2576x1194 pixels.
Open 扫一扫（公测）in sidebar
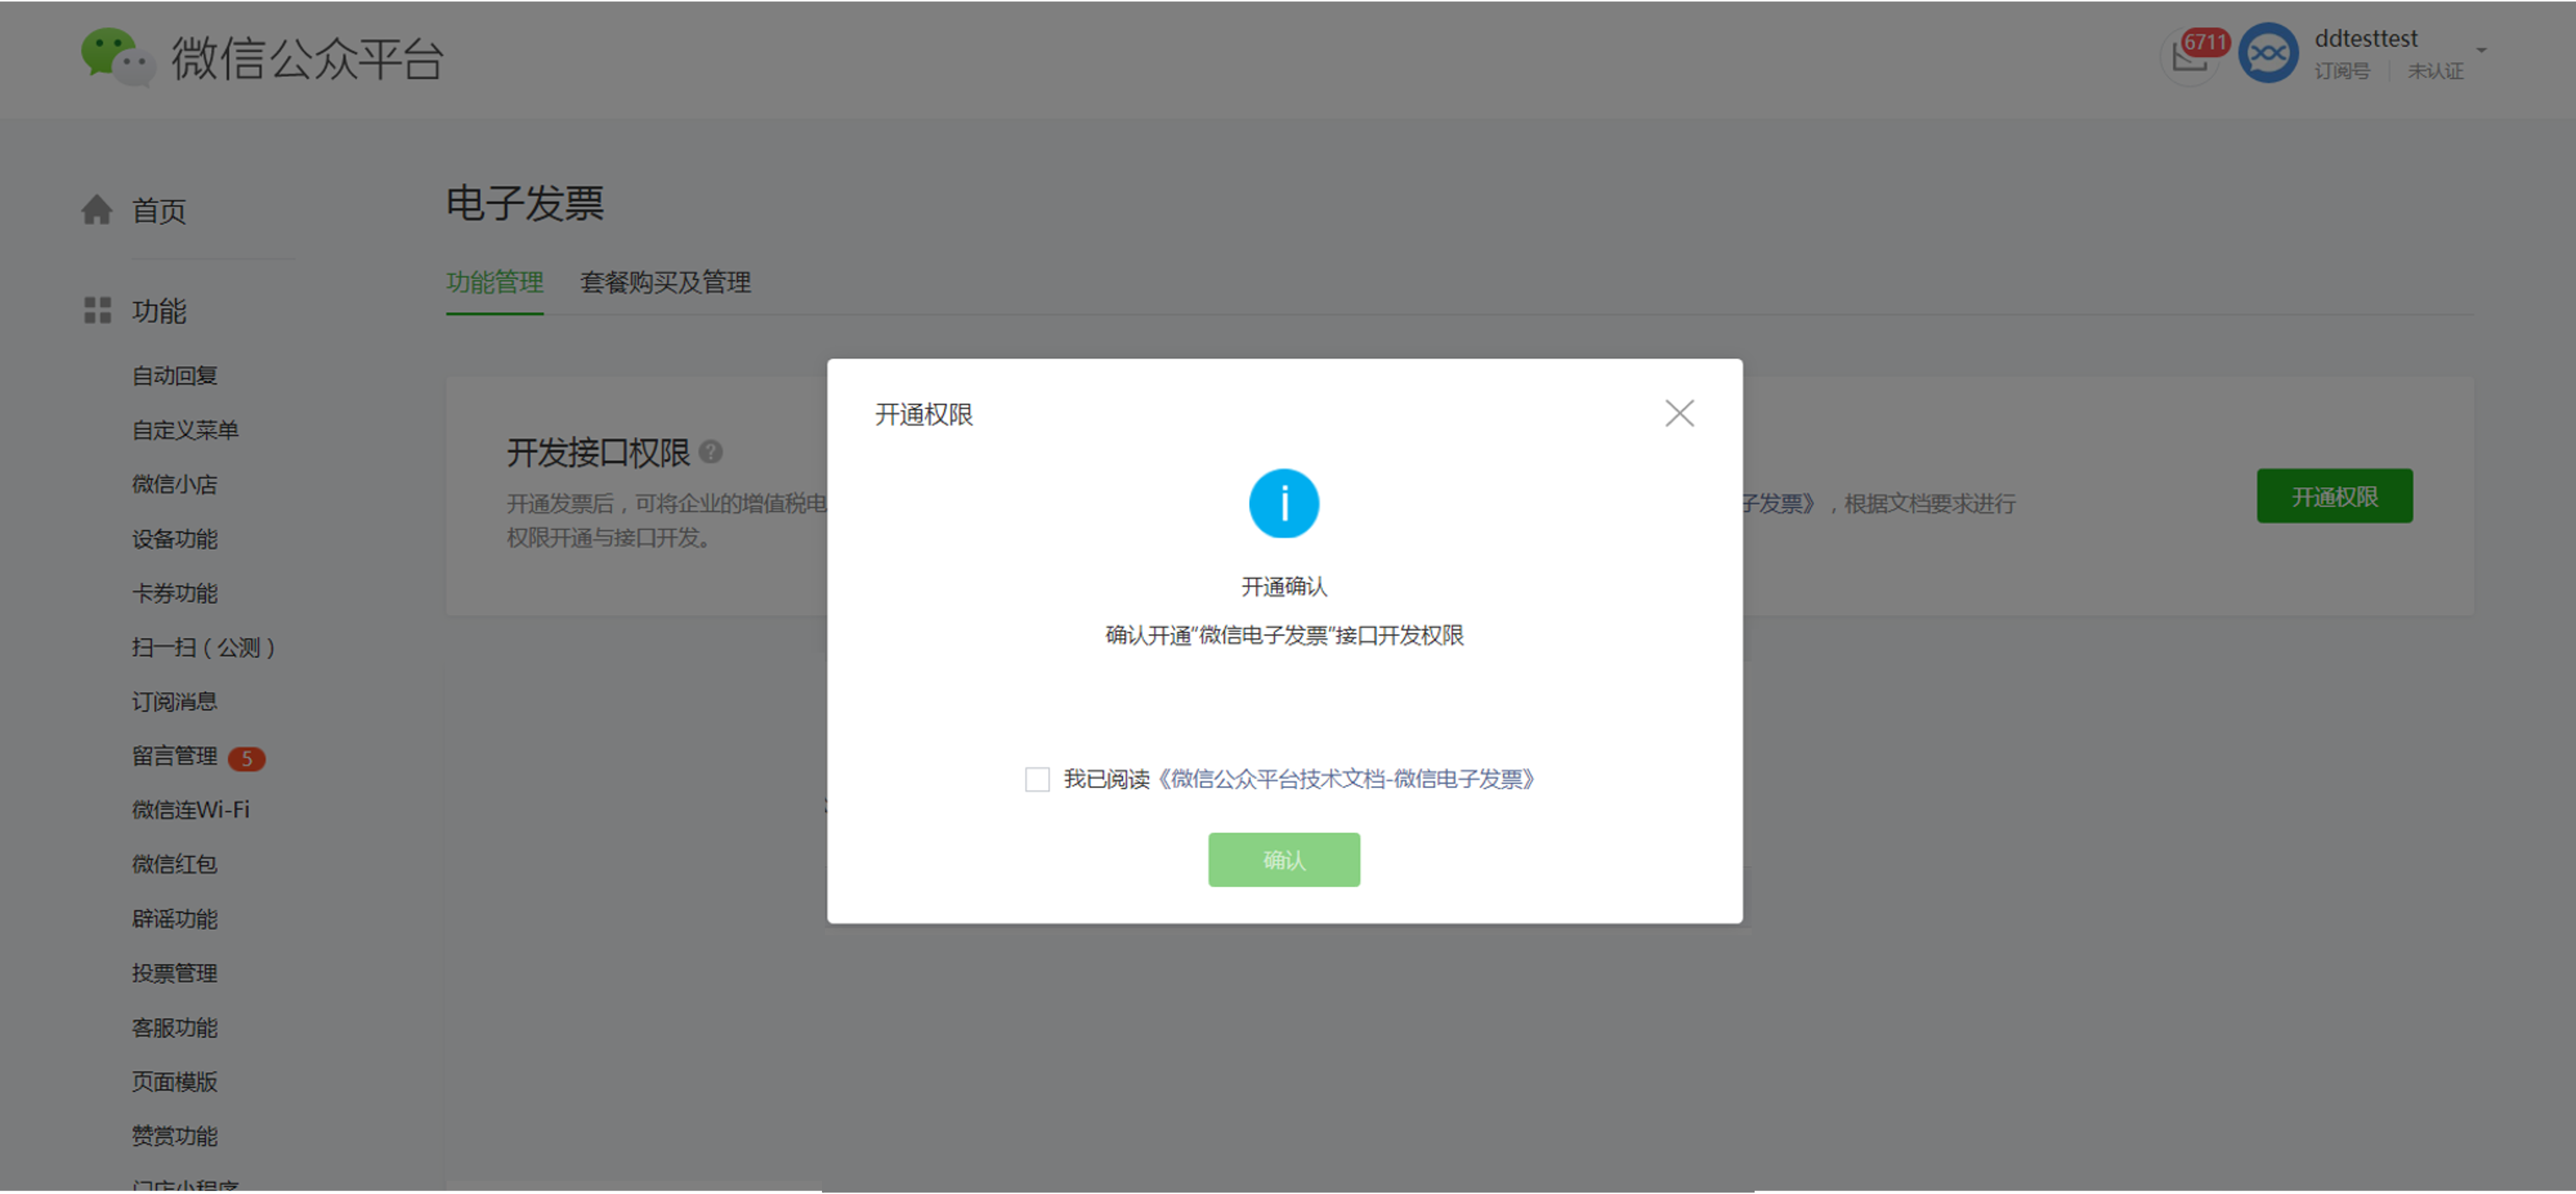tap(204, 648)
